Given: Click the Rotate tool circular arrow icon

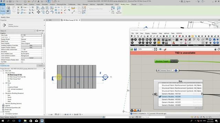Looking at the screenshot, I should click(x=47, y=12).
